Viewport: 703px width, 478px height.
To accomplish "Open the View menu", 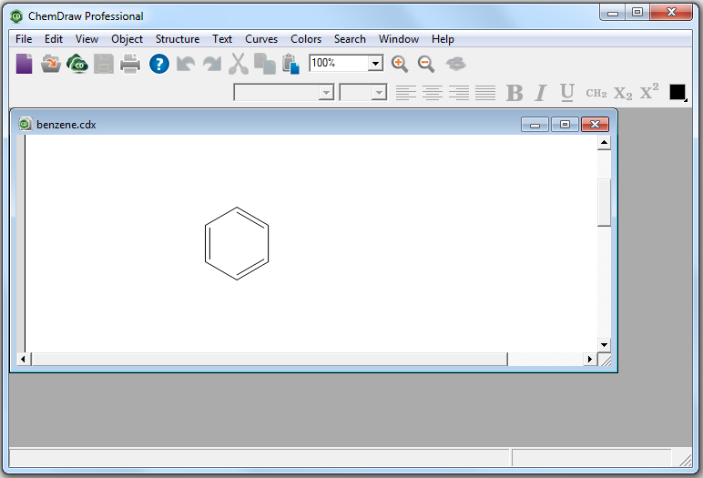I will coord(87,39).
